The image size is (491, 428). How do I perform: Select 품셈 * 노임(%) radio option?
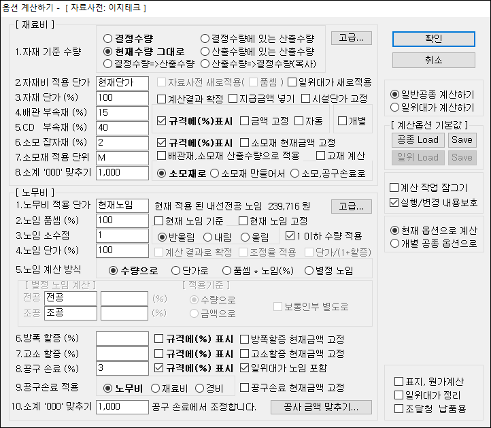[258, 271]
